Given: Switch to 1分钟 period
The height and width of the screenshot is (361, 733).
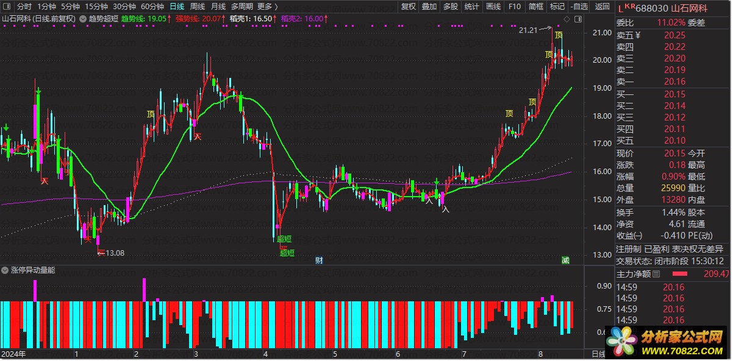Looking at the screenshot, I should click(46, 7).
